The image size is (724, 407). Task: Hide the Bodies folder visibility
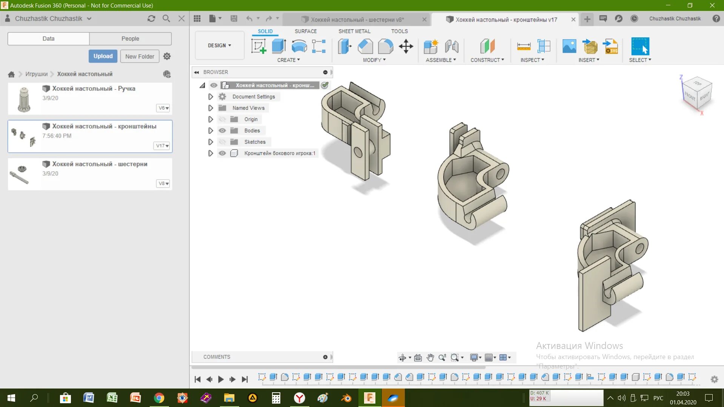(x=222, y=131)
